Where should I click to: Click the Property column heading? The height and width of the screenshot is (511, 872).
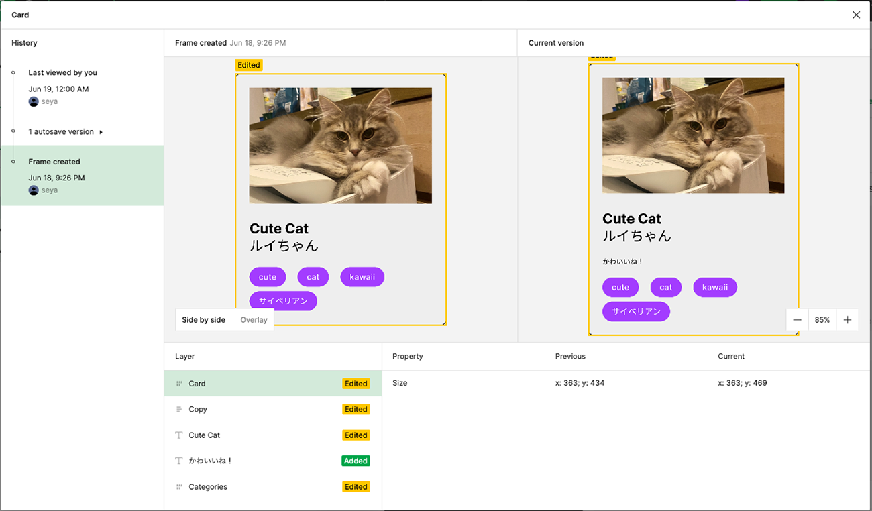408,357
